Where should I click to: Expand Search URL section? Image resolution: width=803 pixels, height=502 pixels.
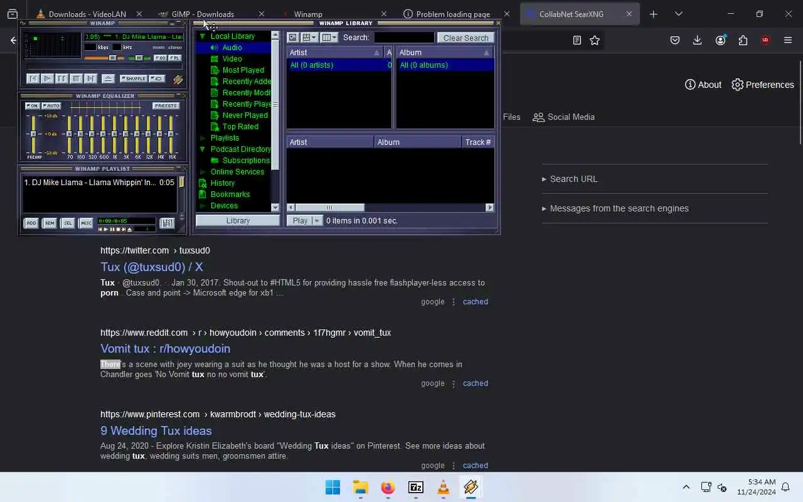[x=573, y=179]
